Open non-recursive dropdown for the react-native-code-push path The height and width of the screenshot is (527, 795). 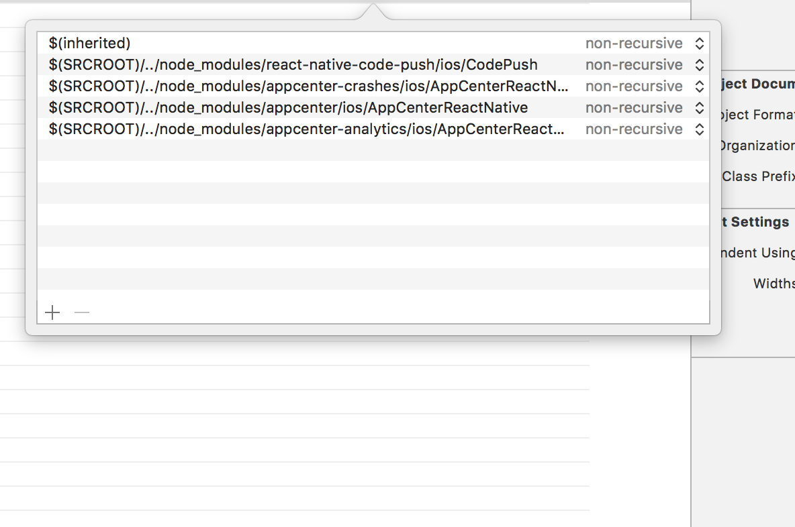point(634,65)
